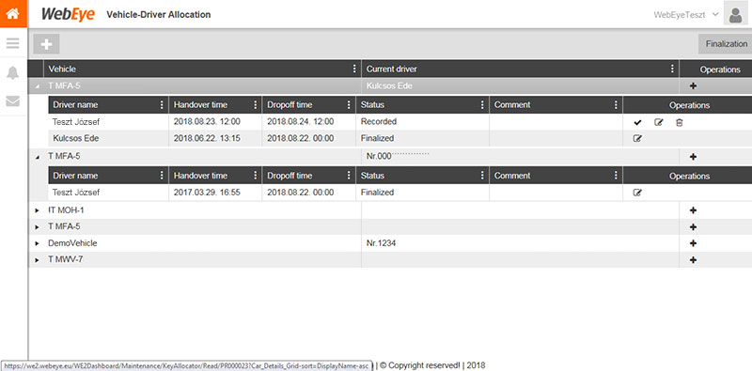Delete the Recorded allocation with trash icon

[679, 122]
